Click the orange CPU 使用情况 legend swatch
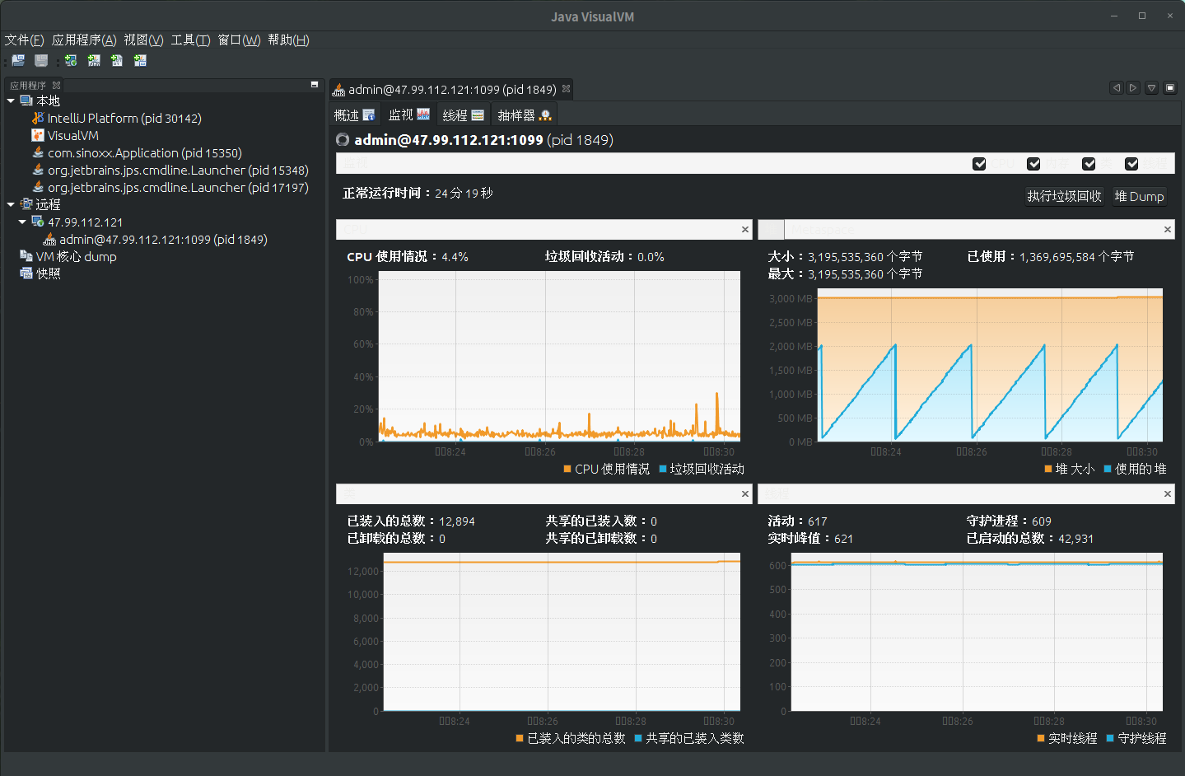The height and width of the screenshot is (776, 1185). click(567, 469)
